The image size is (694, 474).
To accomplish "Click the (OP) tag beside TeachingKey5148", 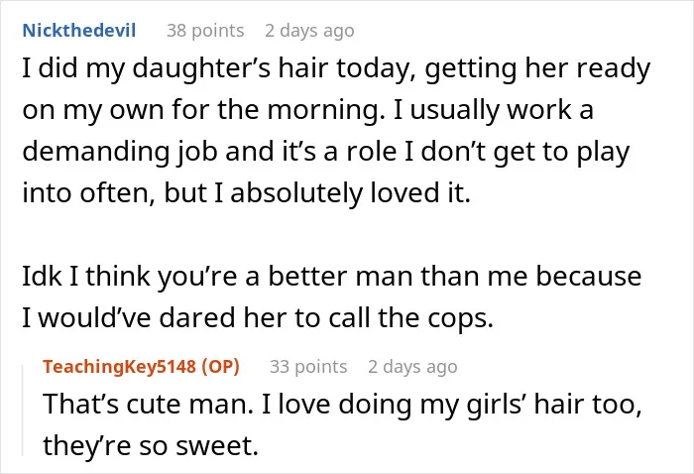I will 220,367.
